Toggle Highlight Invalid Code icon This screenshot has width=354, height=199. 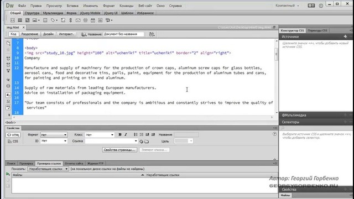click(8, 101)
